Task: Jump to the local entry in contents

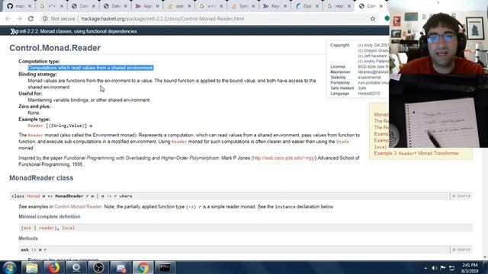Action: 380,147
